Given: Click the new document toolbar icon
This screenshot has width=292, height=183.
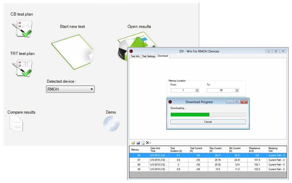Looking at the screenshot, I should pos(142,143).
